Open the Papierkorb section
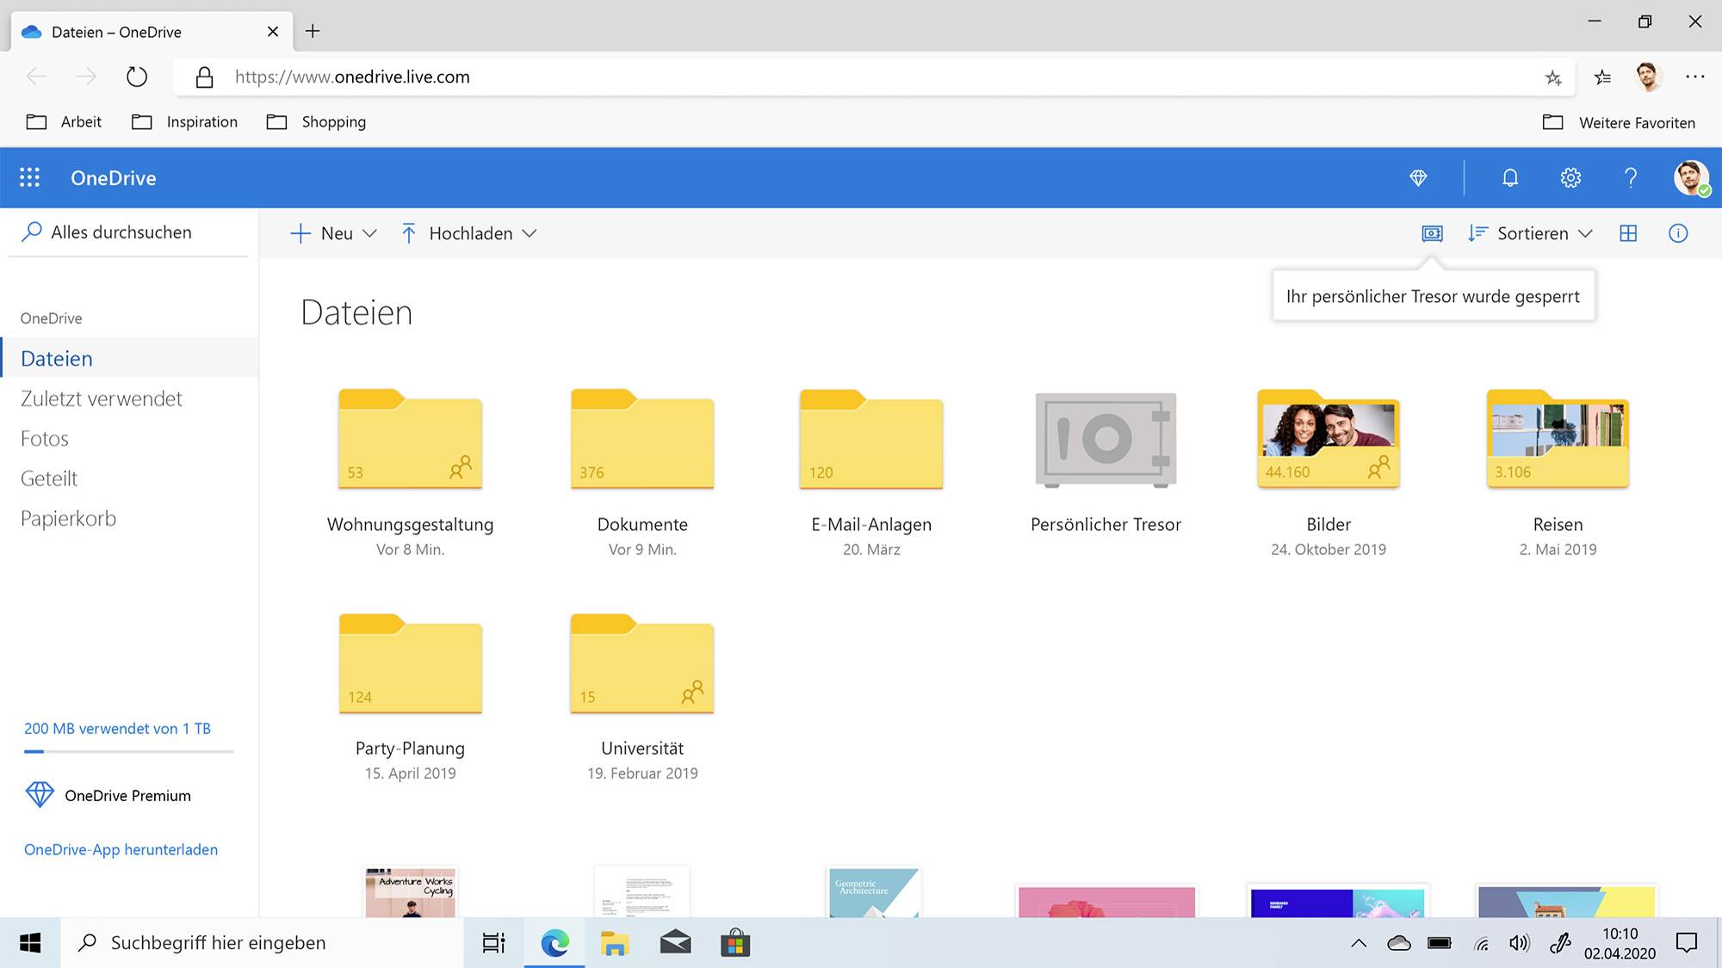This screenshot has height=968, width=1722. pos(68,518)
